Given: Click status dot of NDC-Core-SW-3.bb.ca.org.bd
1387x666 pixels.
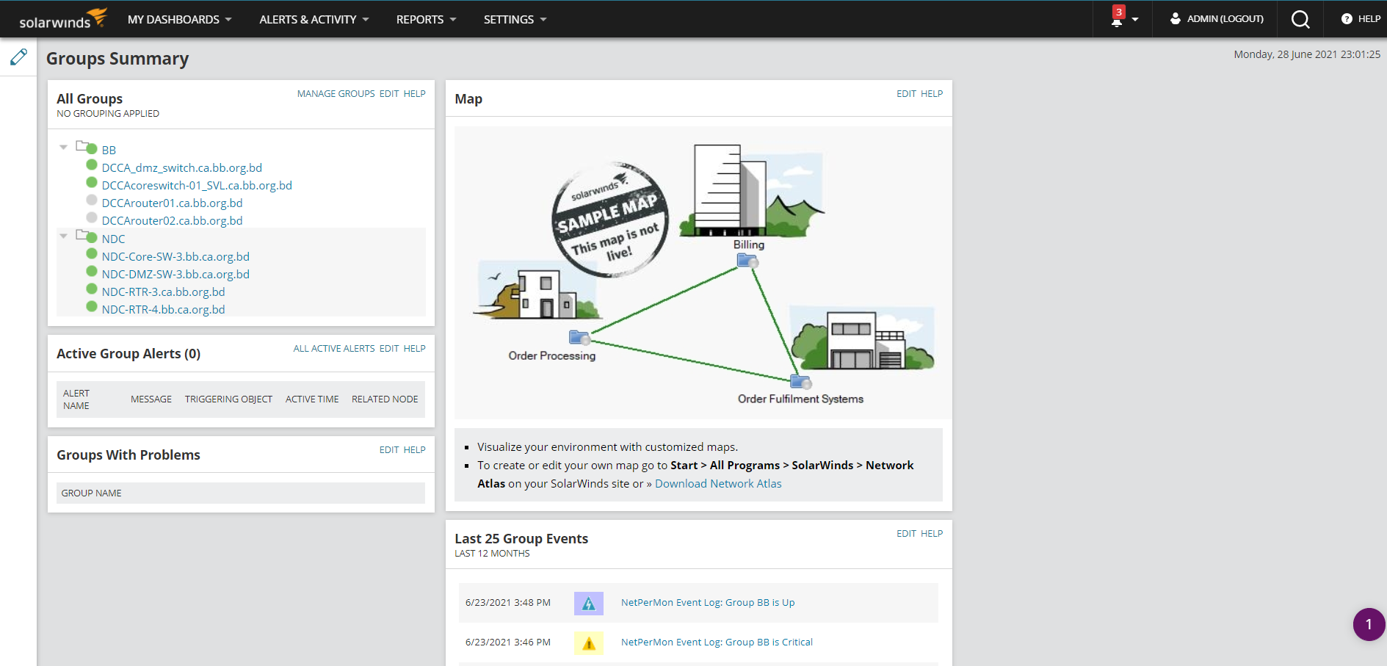Looking at the screenshot, I should [92, 253].
